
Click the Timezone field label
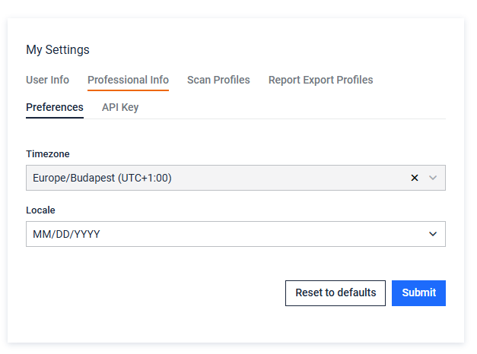tap(48, 154)
